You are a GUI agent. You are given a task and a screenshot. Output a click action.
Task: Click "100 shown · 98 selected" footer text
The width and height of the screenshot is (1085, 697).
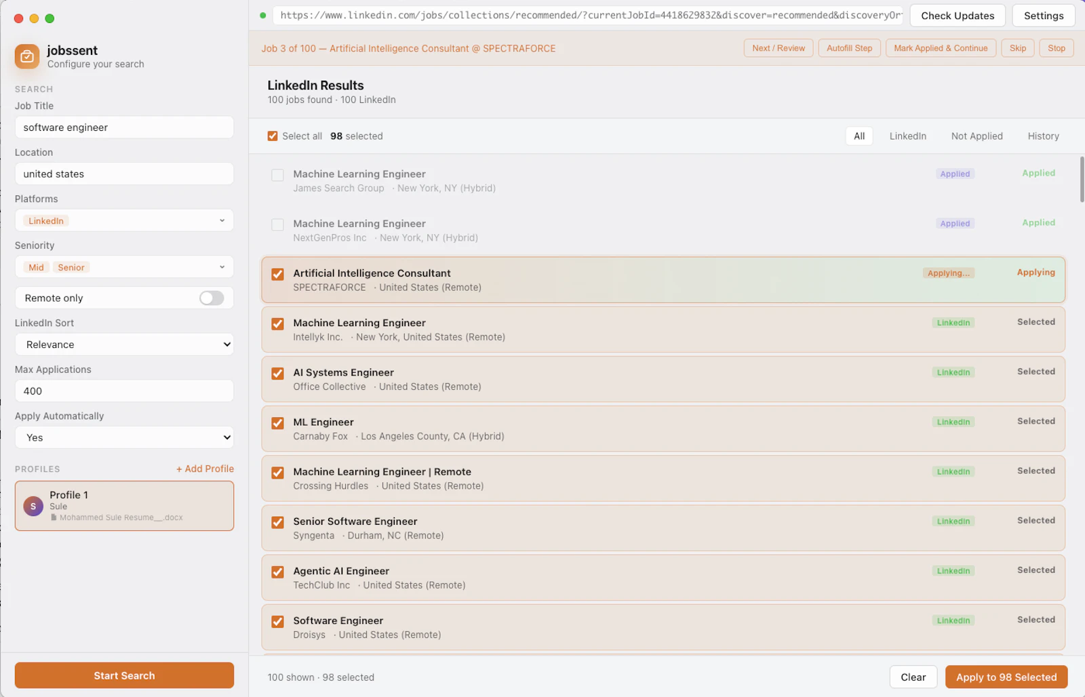(321, 677)
